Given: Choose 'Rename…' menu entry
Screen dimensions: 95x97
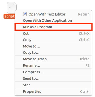Looking at the screenshot, I should [x=53, y=65].
